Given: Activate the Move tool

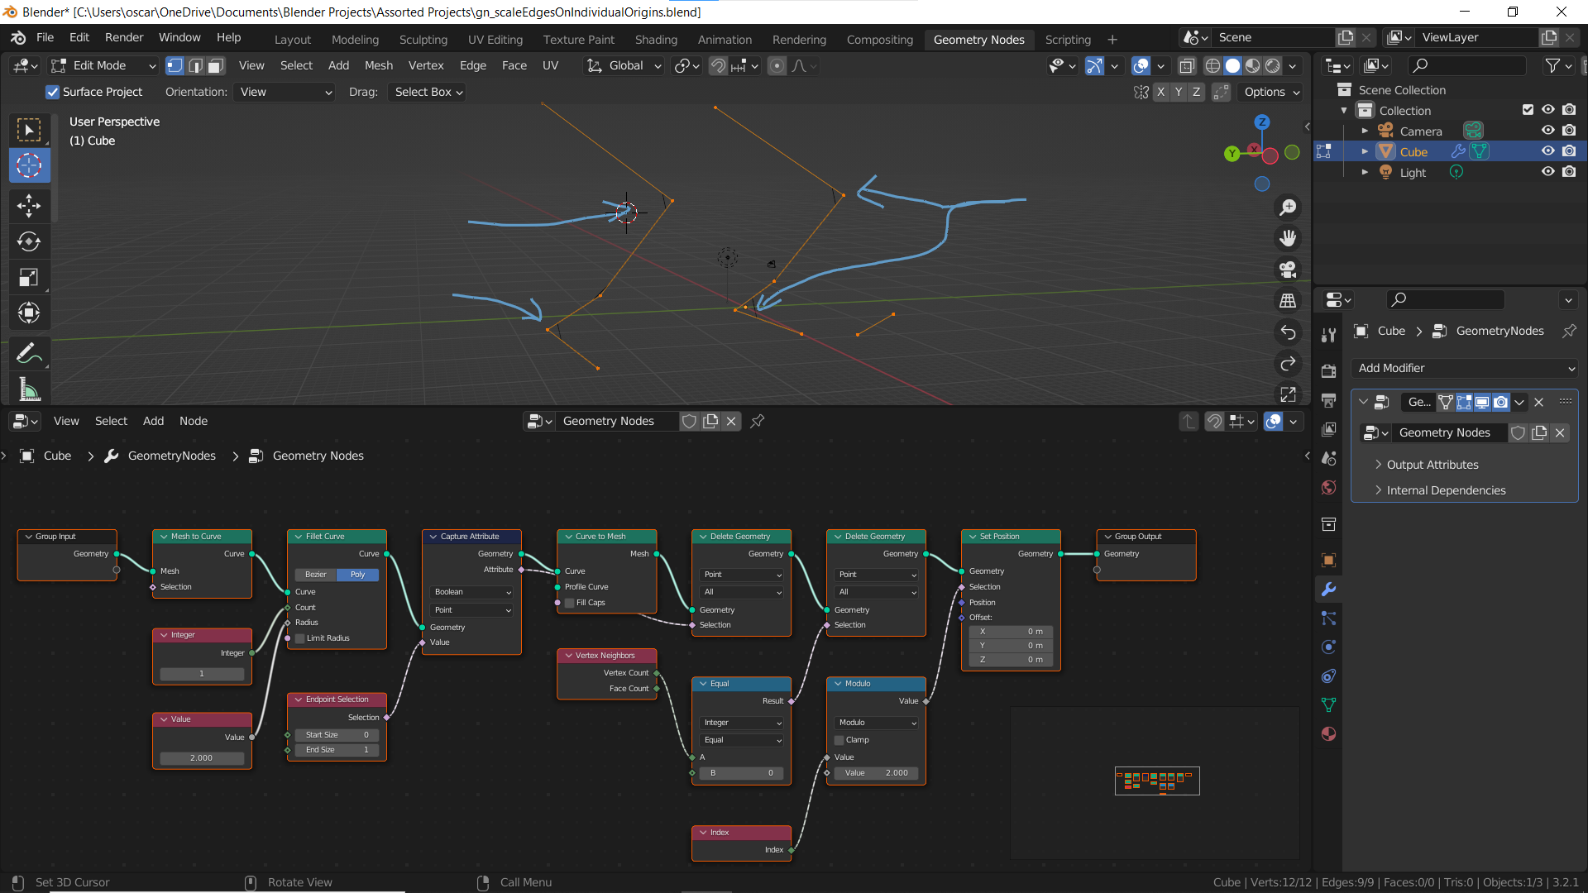Looking at the screenshot, I should point(29,205).
